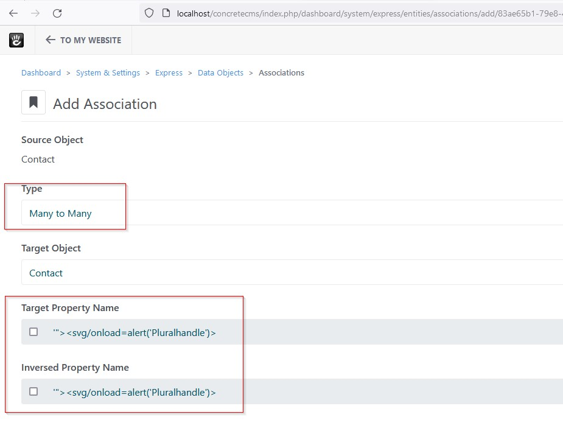This screenshot has width=563, height=431.
Task: Navigate back using the browser back arrow
Action: [x=13, y=13]
